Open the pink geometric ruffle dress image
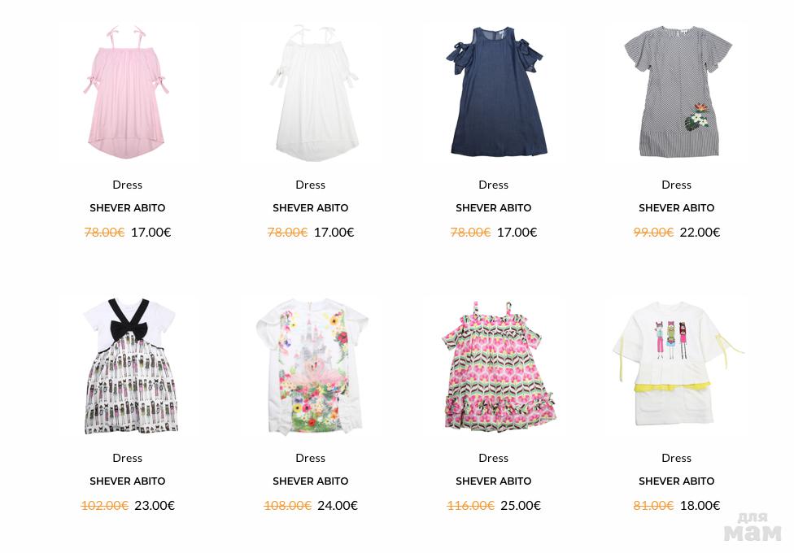794x553 pixels. tap(498, 366)
